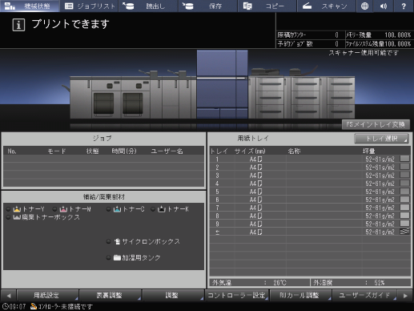Click the コントローラー未接続です status message
Image resolution: width=414 pixels, height=311 pixels.
(65, 306)
